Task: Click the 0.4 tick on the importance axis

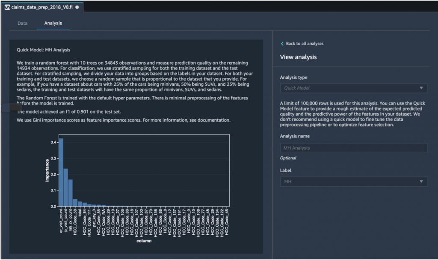Action: click(x=53, y=143)
